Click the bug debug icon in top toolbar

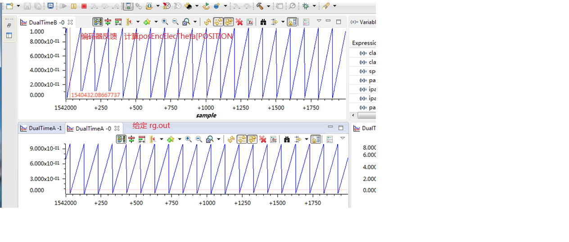[306, 6]
